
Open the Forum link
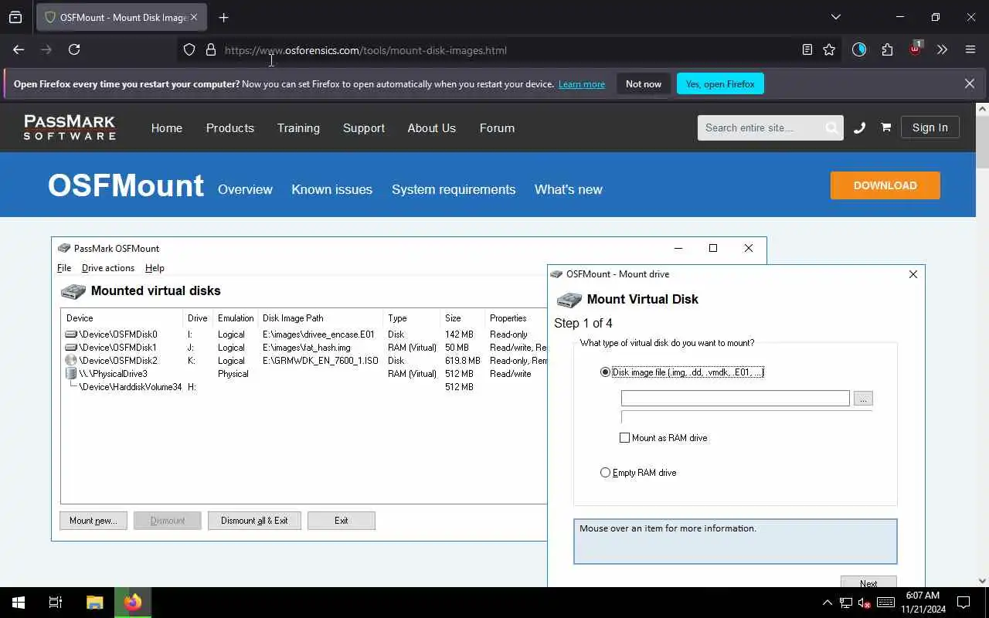(497, 128)
